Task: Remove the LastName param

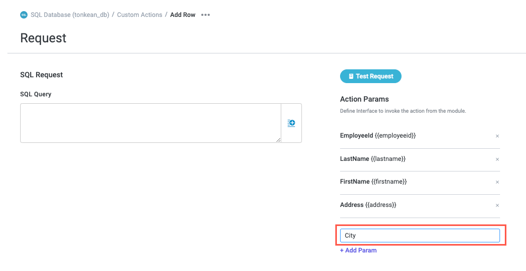Action: (497, 159)
